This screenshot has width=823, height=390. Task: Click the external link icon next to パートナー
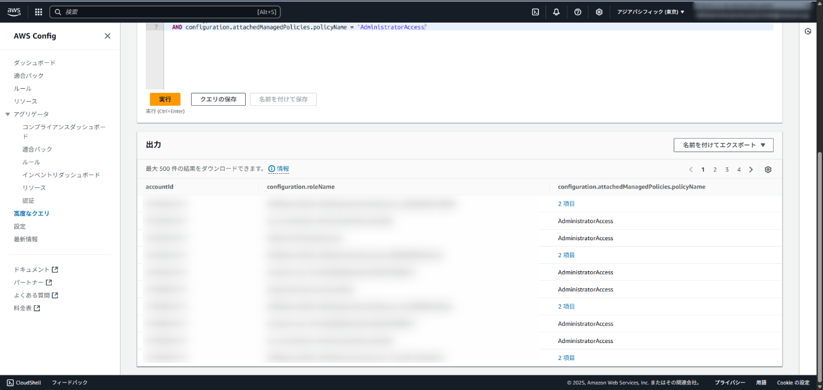49,283
